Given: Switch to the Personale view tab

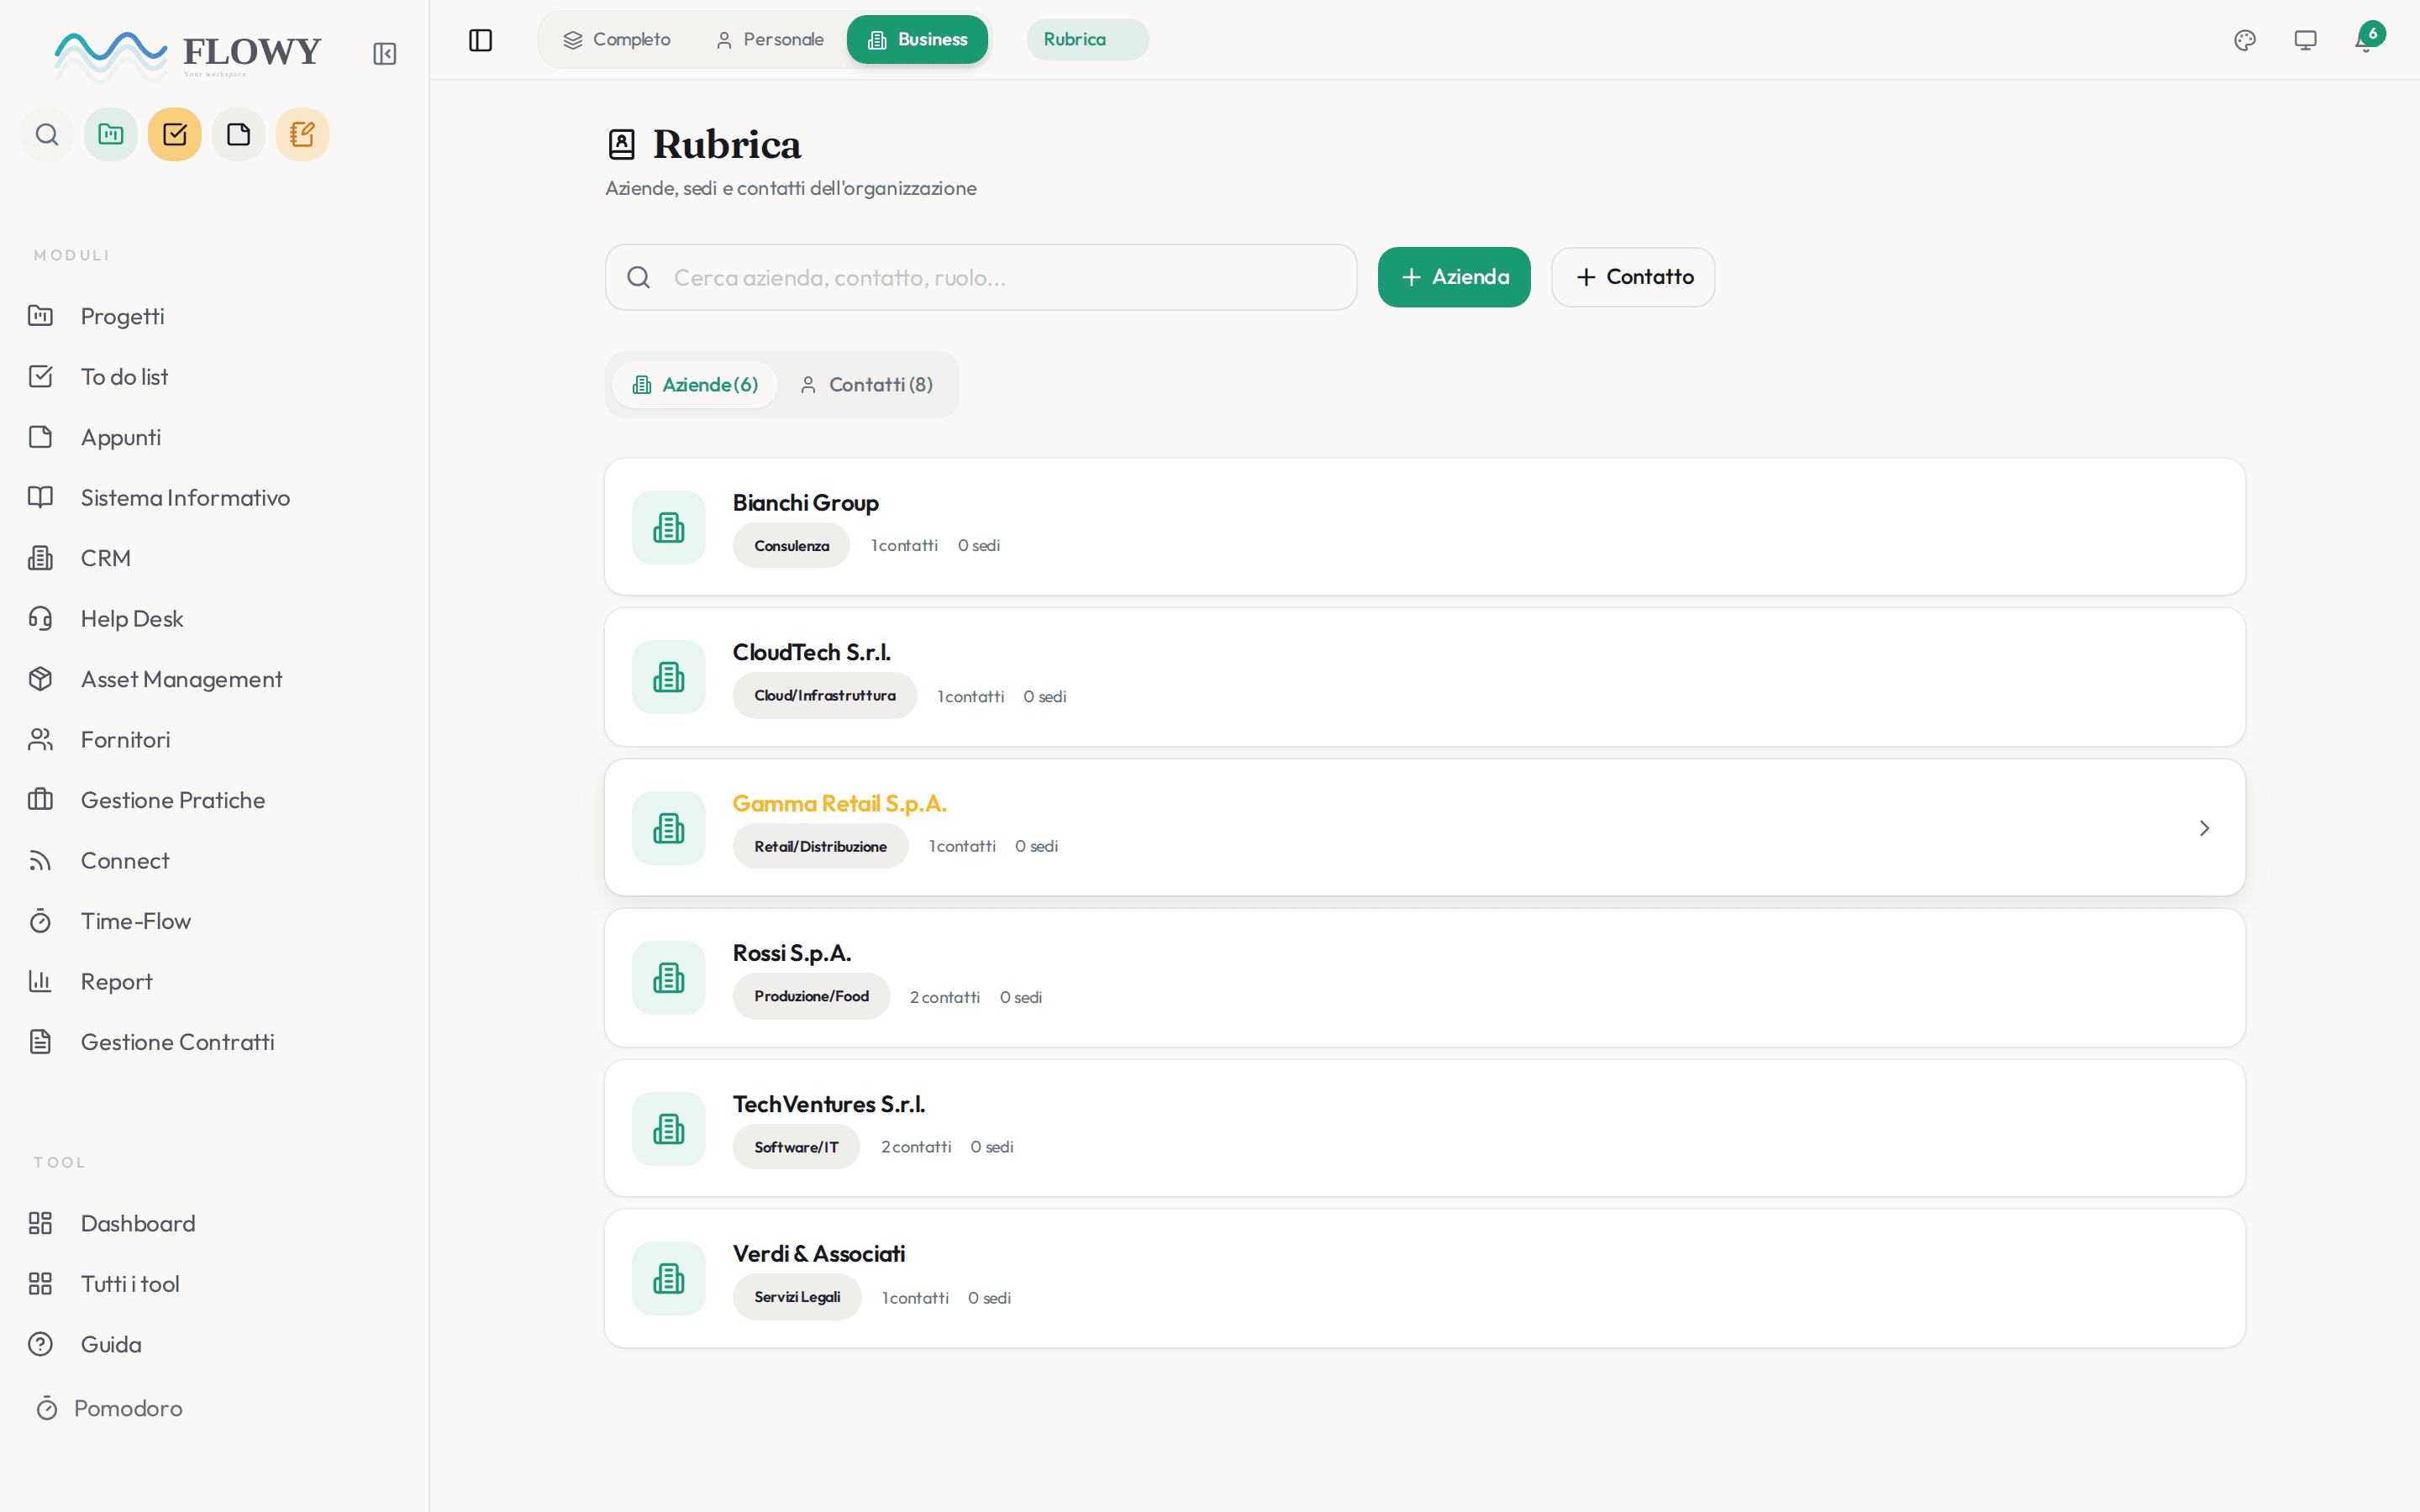Looking at the screenshot, I should pyautogui.click(x=770, y=40).
